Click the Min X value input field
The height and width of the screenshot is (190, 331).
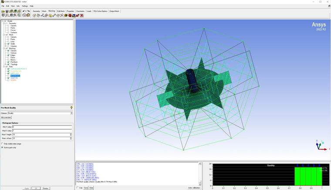[x=42, y=127]
